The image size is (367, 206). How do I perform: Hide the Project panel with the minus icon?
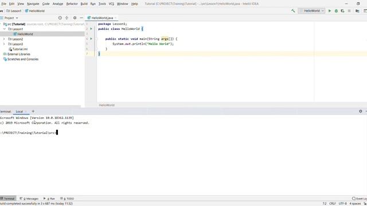point(81,18)
